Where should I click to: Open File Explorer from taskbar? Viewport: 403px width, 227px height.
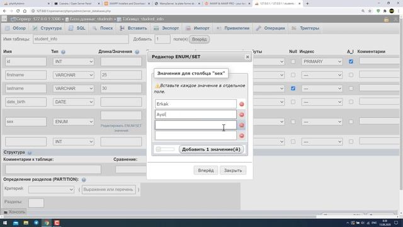[26, 223]
